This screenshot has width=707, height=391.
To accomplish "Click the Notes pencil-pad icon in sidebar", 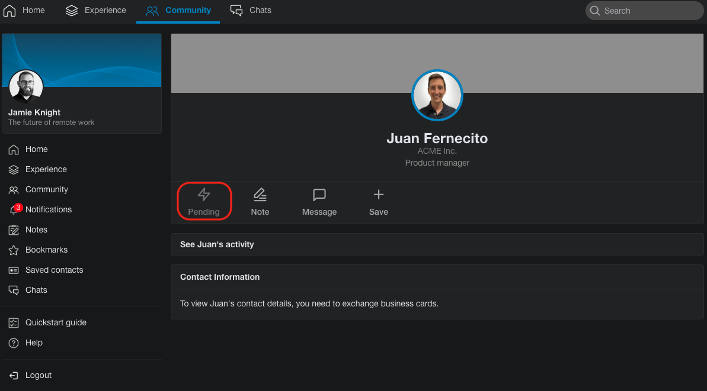I will coord(14,230).
